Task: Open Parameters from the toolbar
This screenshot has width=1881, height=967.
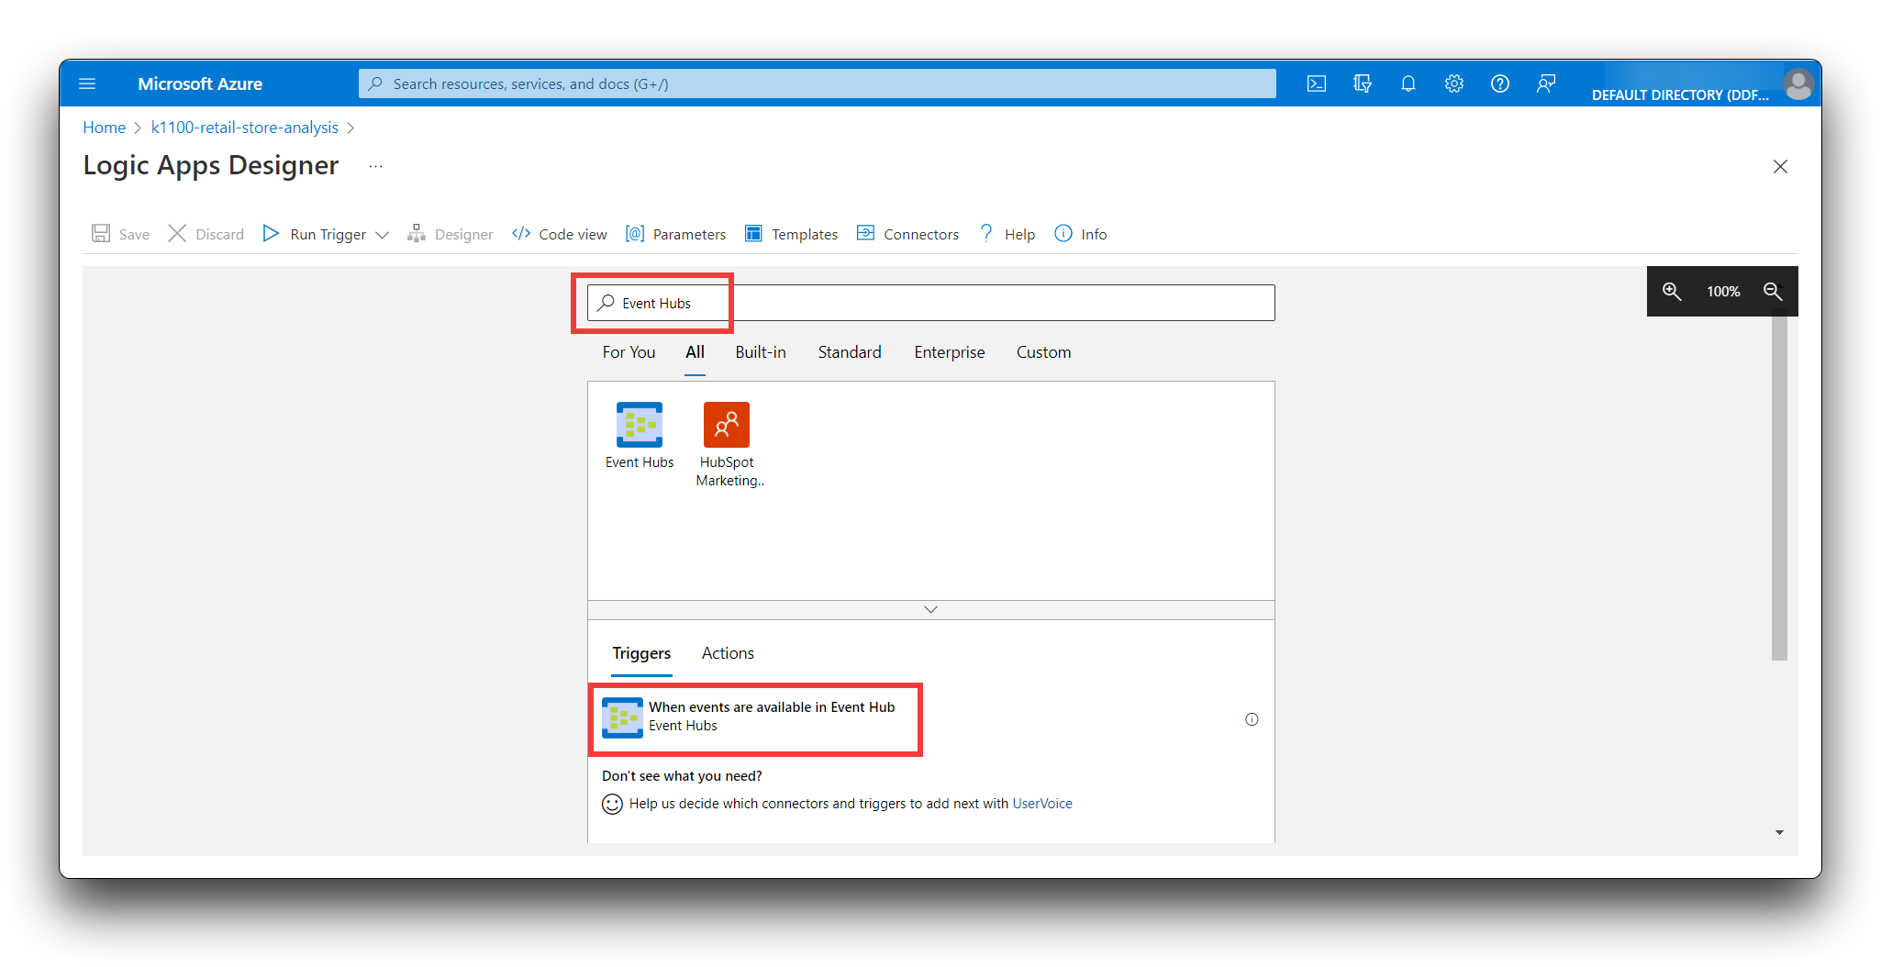Action: [675, 234]
